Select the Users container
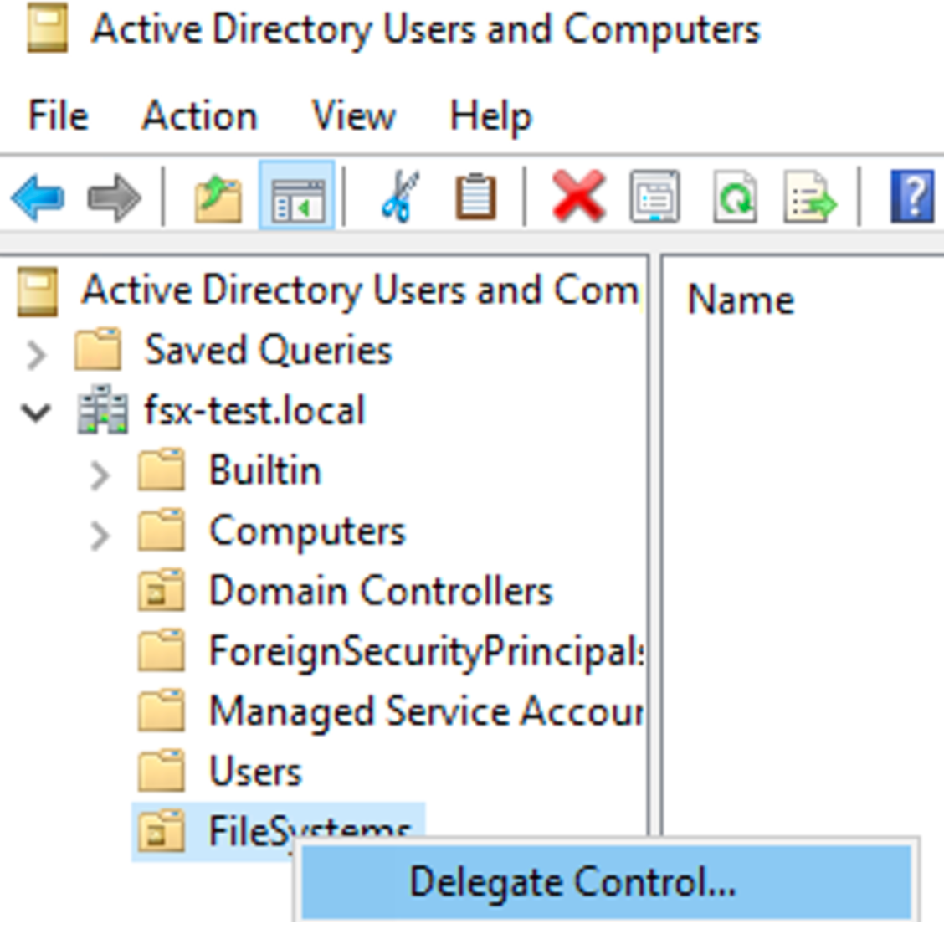 point(255,771)
